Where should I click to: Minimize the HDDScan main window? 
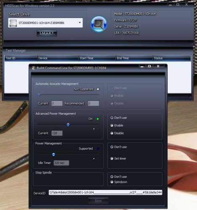pos(170,5)
